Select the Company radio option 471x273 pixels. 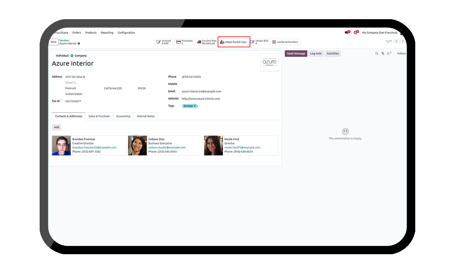72,56
